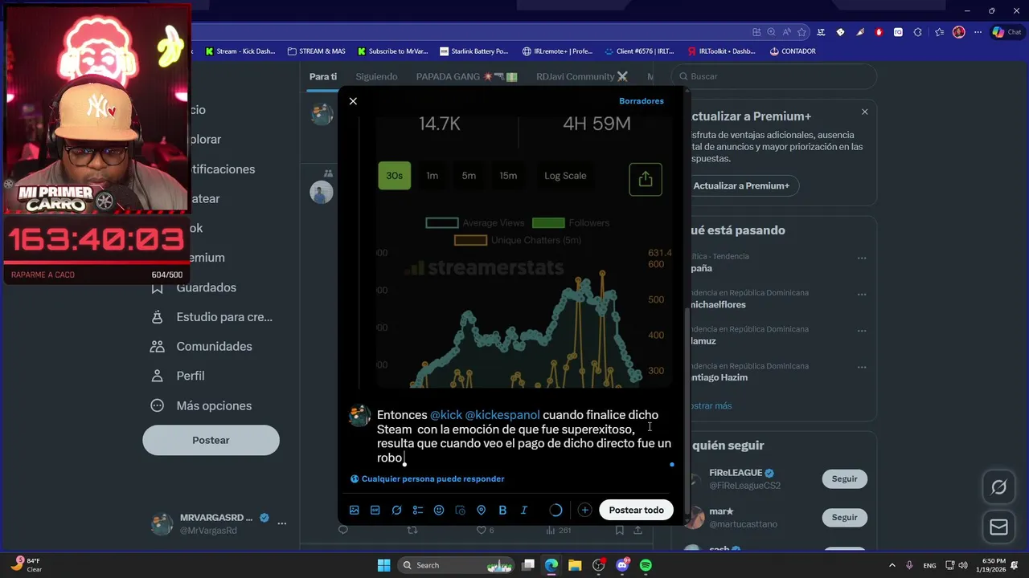Add a poll to the post

[418, 510]
